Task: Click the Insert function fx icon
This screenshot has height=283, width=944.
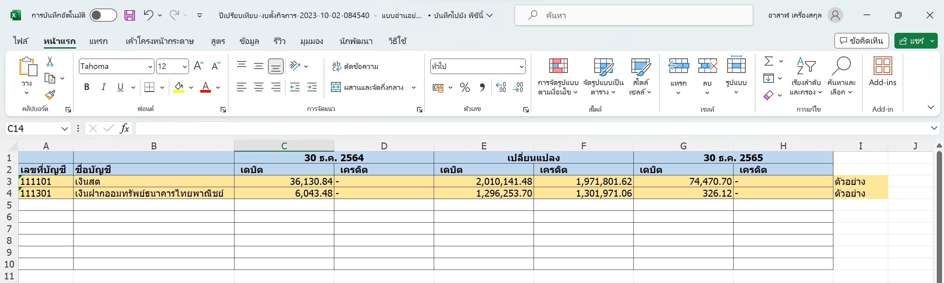Action: pos(124,128)
